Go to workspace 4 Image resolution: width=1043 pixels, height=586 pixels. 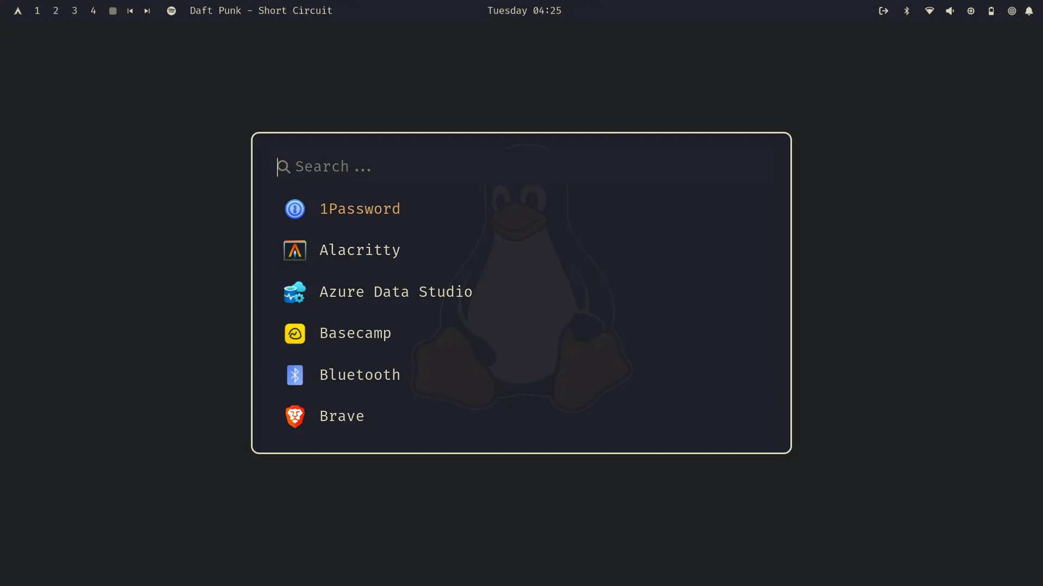[x=93, y=11]
